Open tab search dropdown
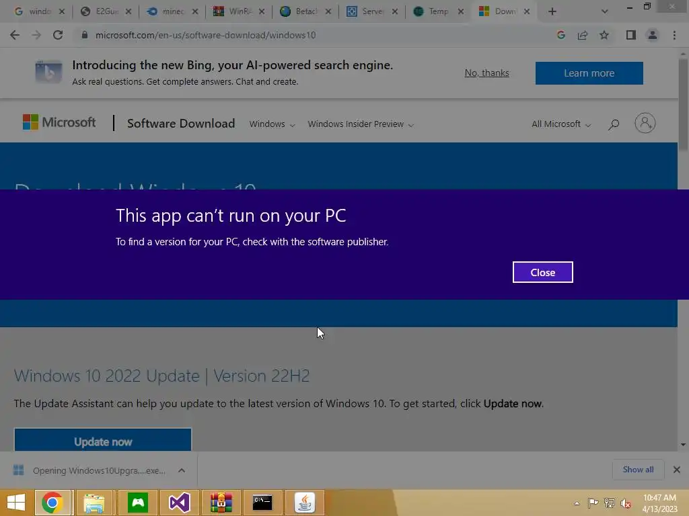This screenshot has height=516, width=689. [x=605, y=12]
